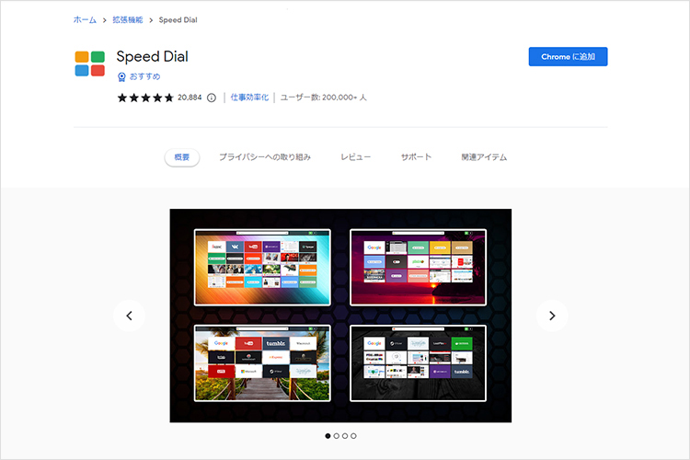The width and height of the screenshot is (690, 460).
Task: Open the rating info circle icon
Action: 212,98
